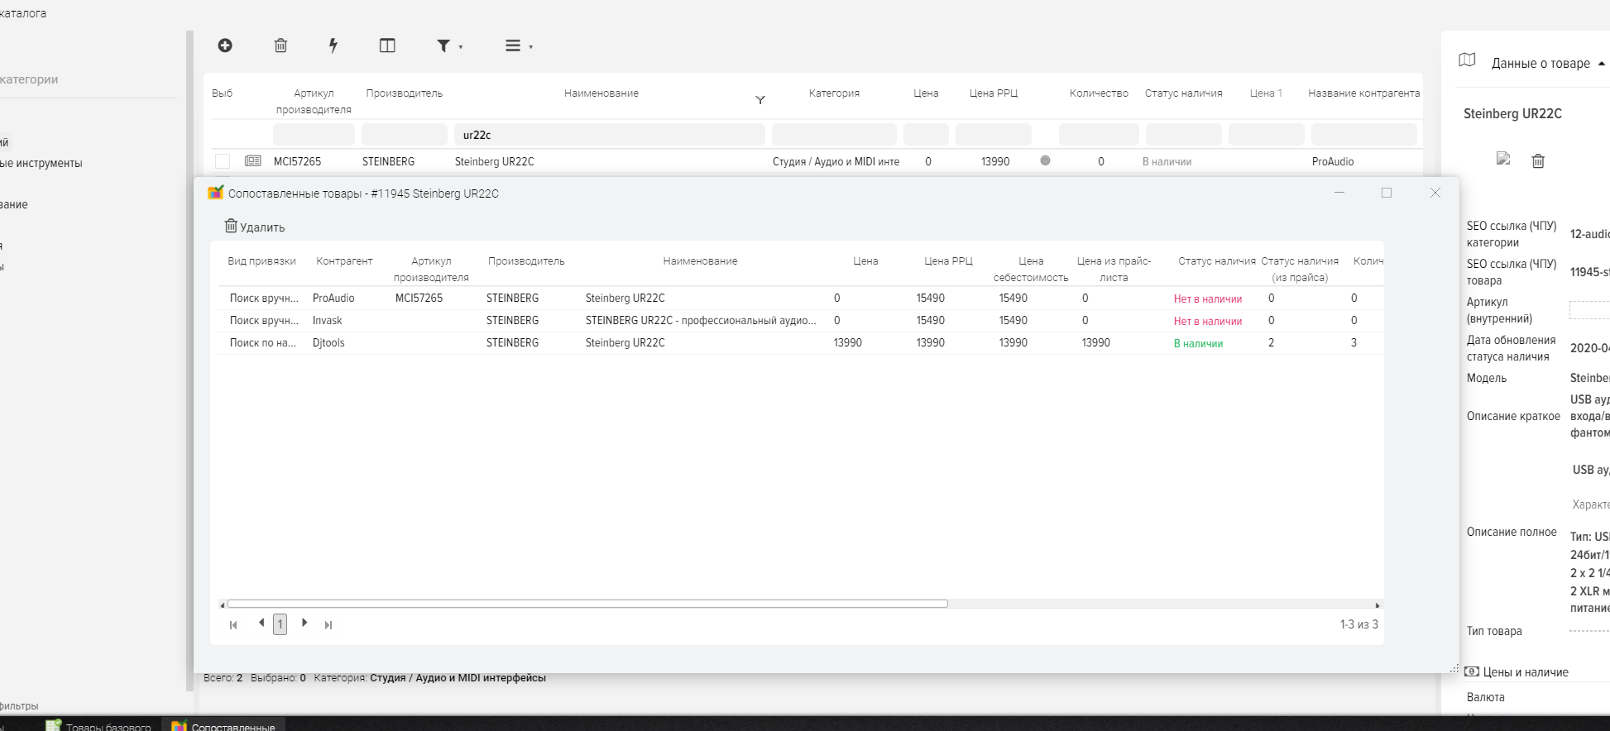Screen dimensions: 1610x731
Task: Click the STEINBERG UR22C - профессиональный аудио name cell
Action: coord(701,320)
